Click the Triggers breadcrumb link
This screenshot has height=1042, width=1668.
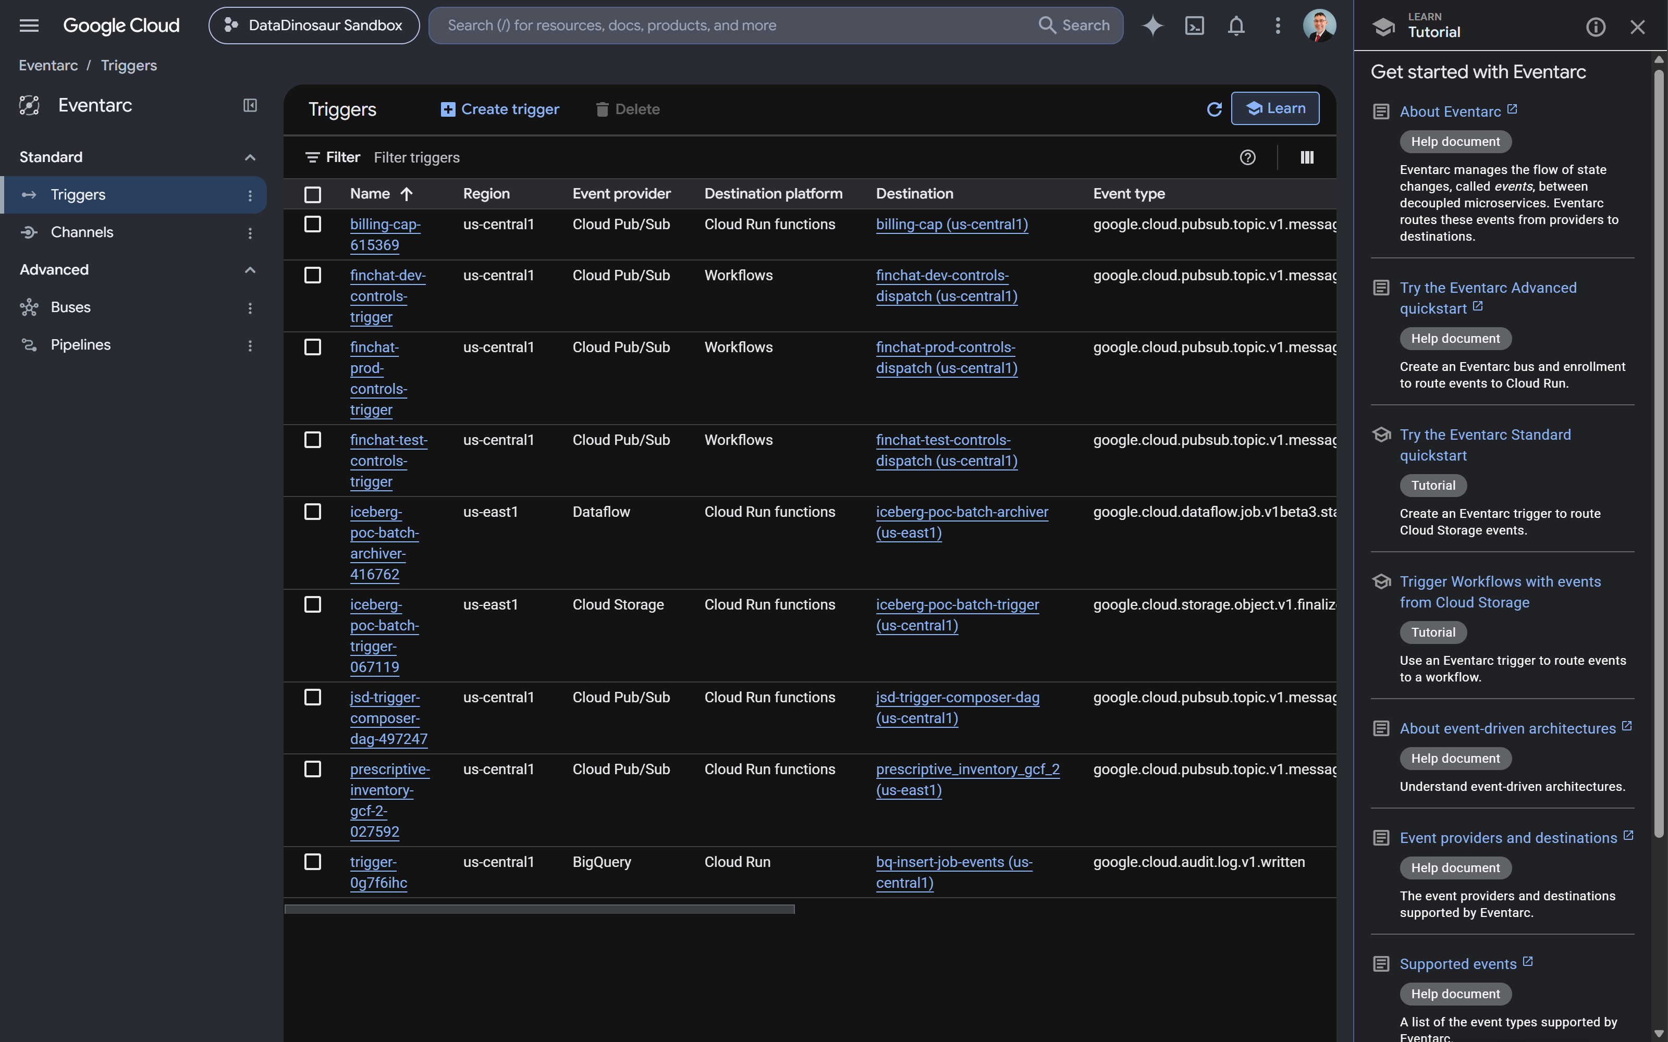pos(129,66)
